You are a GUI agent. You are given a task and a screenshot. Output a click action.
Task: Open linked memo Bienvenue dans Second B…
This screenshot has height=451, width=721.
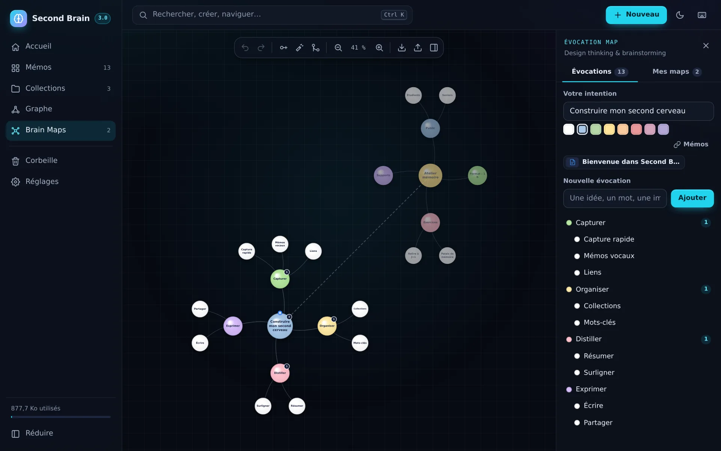[x=624, y=162]
